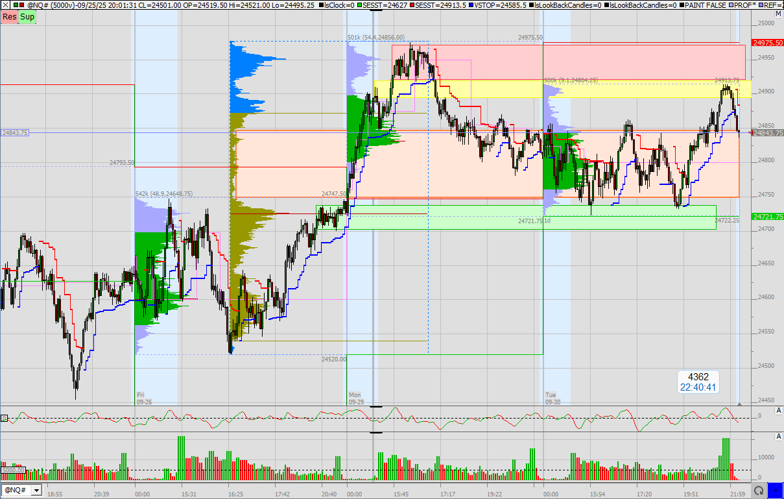Select the @NQ# chart tab in header

36,6
